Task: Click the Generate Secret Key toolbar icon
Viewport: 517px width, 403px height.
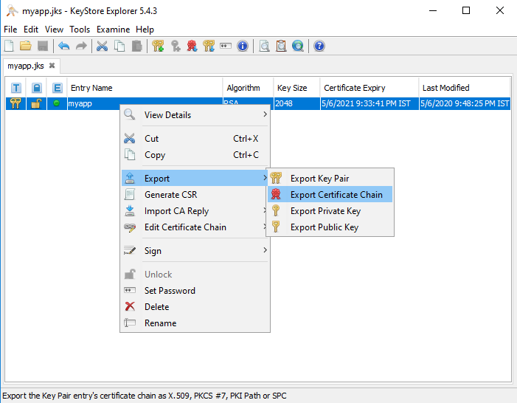Action: click(x=176, y=46)
